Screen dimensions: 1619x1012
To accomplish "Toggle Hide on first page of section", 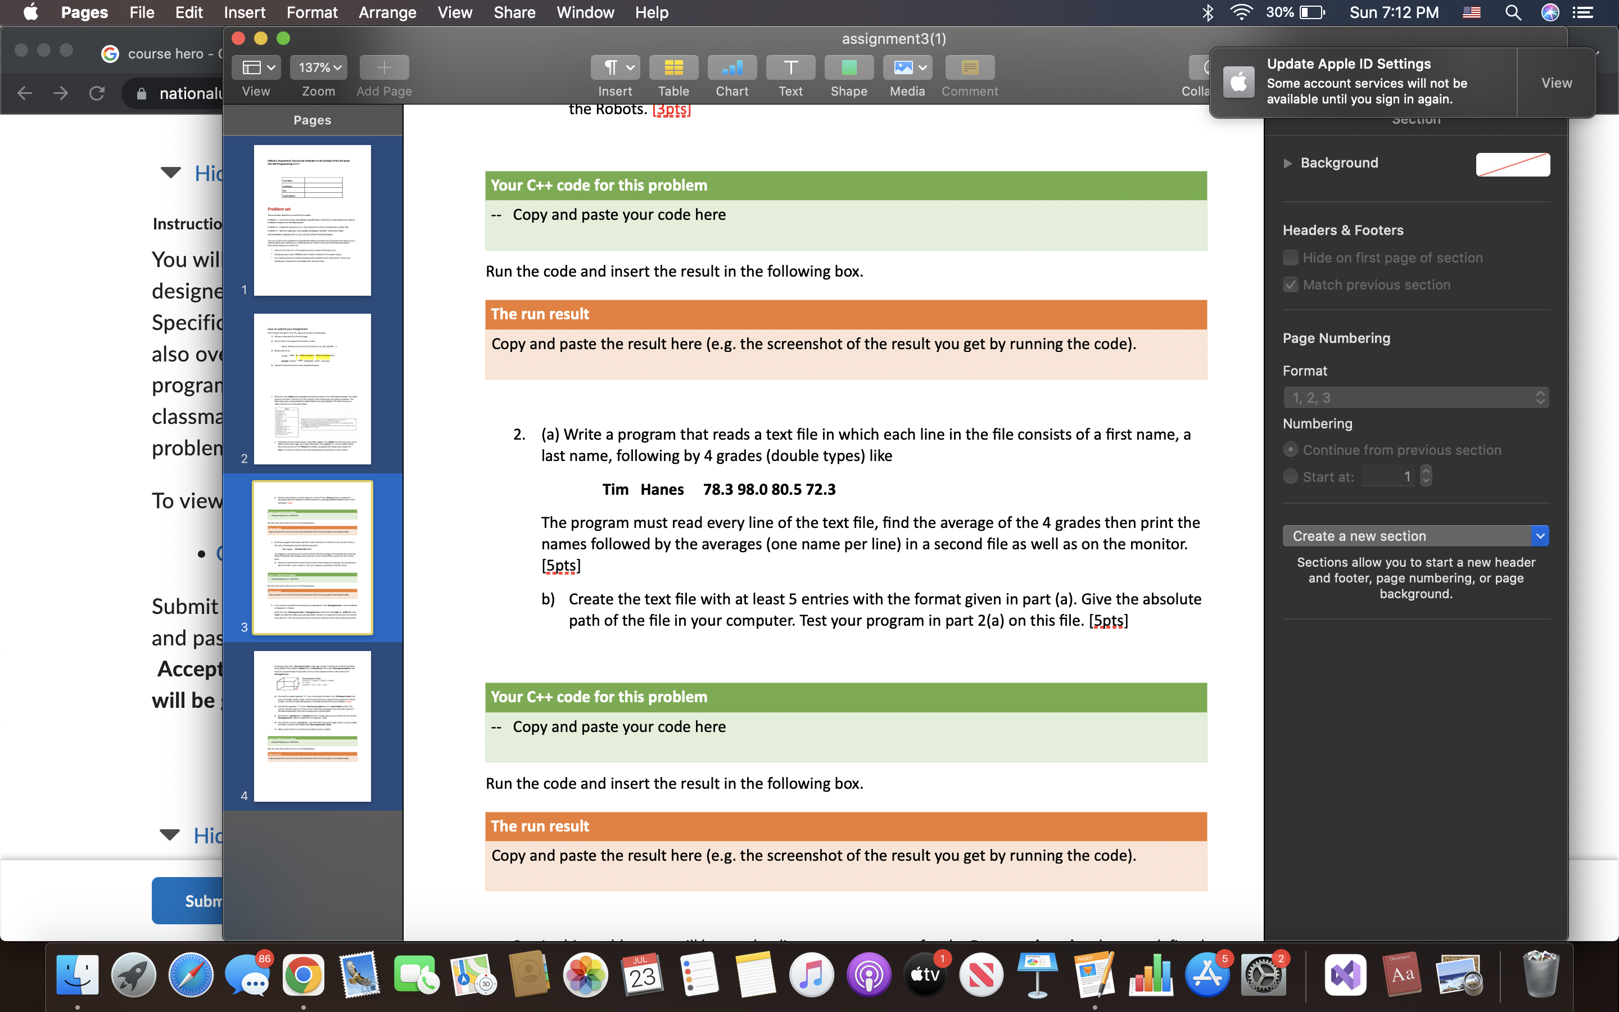I will (x=1289, y=257).
